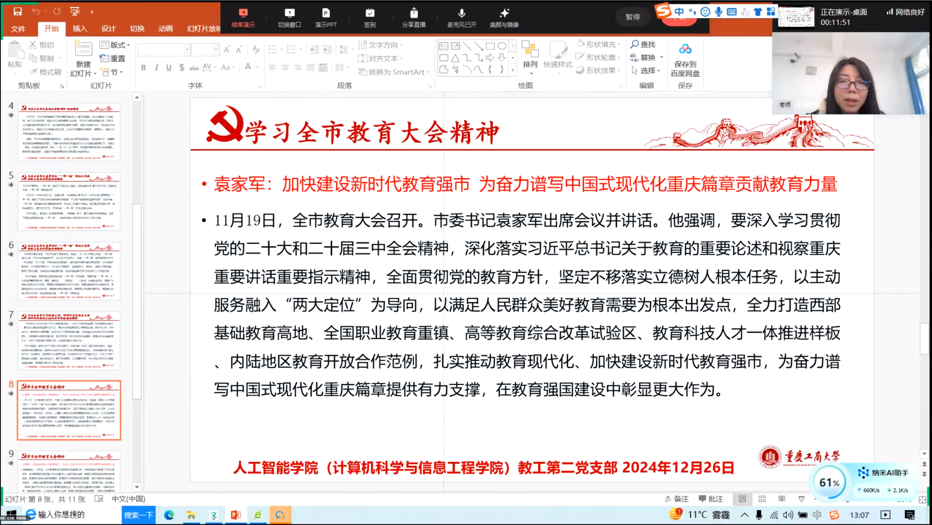Open the Arrange shapes tool
This screenshot has width=932, height=525.
pos(530,55)
